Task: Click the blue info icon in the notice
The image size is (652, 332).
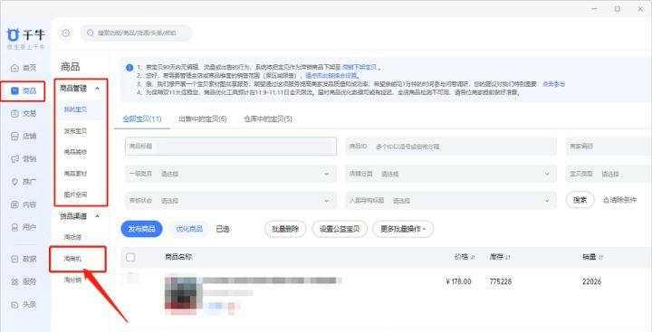Action: point(129,67)
